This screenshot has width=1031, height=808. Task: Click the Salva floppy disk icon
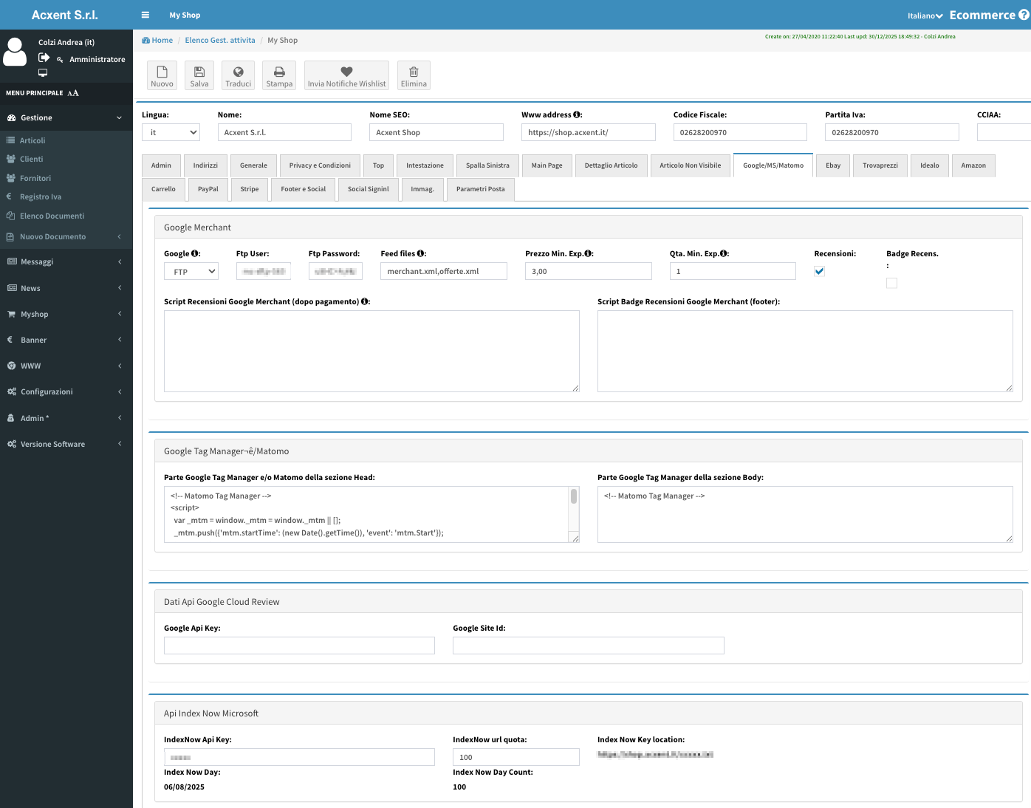click(199, 72)
